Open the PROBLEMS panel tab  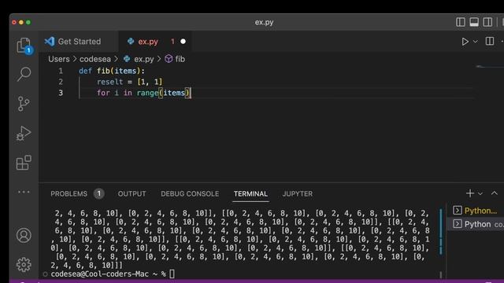tap(69, 194)
